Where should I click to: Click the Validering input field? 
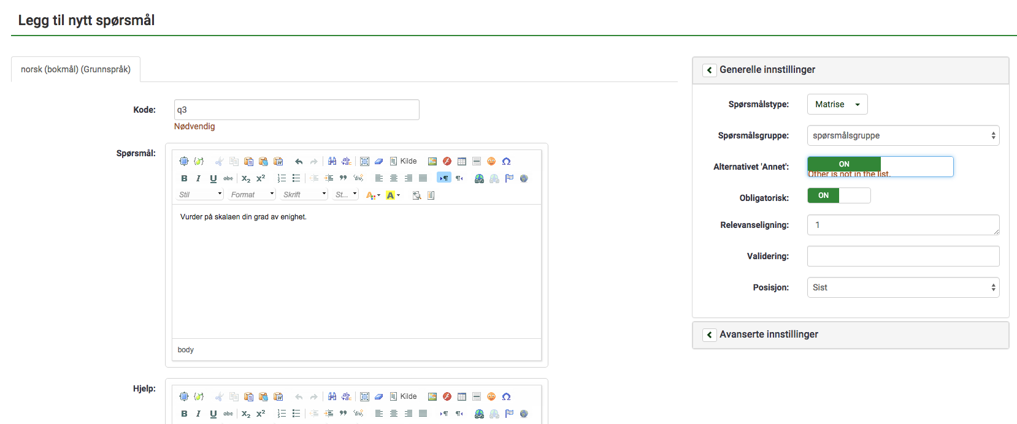click(903, 256)
